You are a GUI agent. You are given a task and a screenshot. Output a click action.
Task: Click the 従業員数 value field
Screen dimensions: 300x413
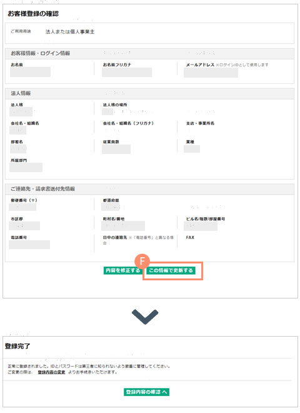(116, 149)
